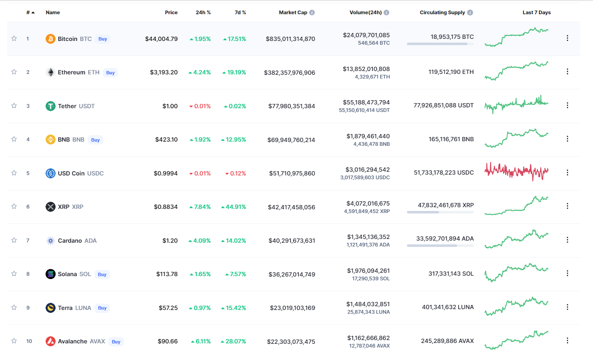Image resolution: width=593 pixels, height=358 pixels.
Task: Click the XRP logo icon
Action: coord(50,206)
